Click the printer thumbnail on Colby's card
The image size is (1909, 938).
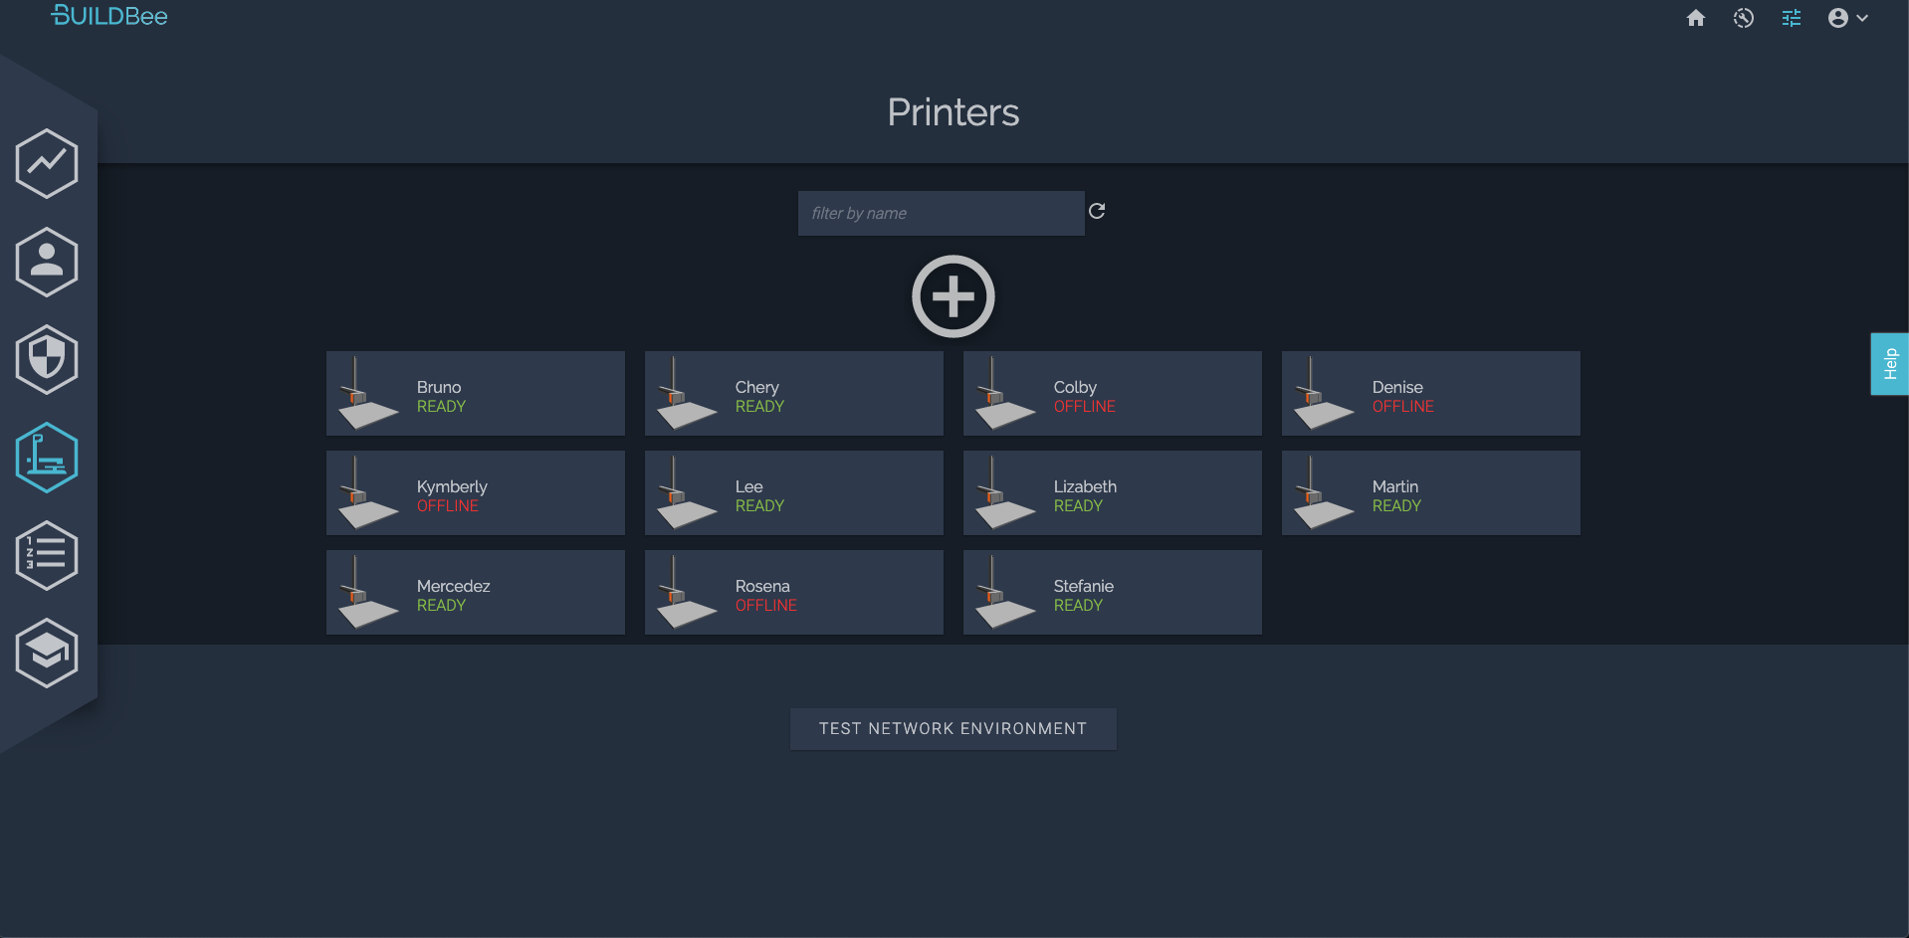1005,394
